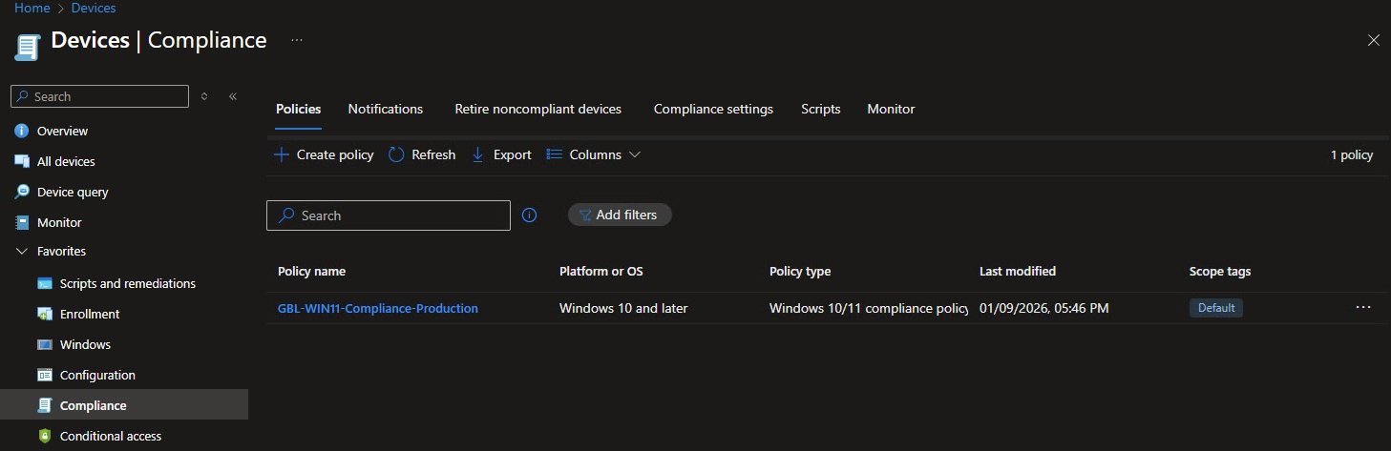Screen dimensions: 1391x451
Task: Open the Columns dropdown
Action: coord(593,154)
